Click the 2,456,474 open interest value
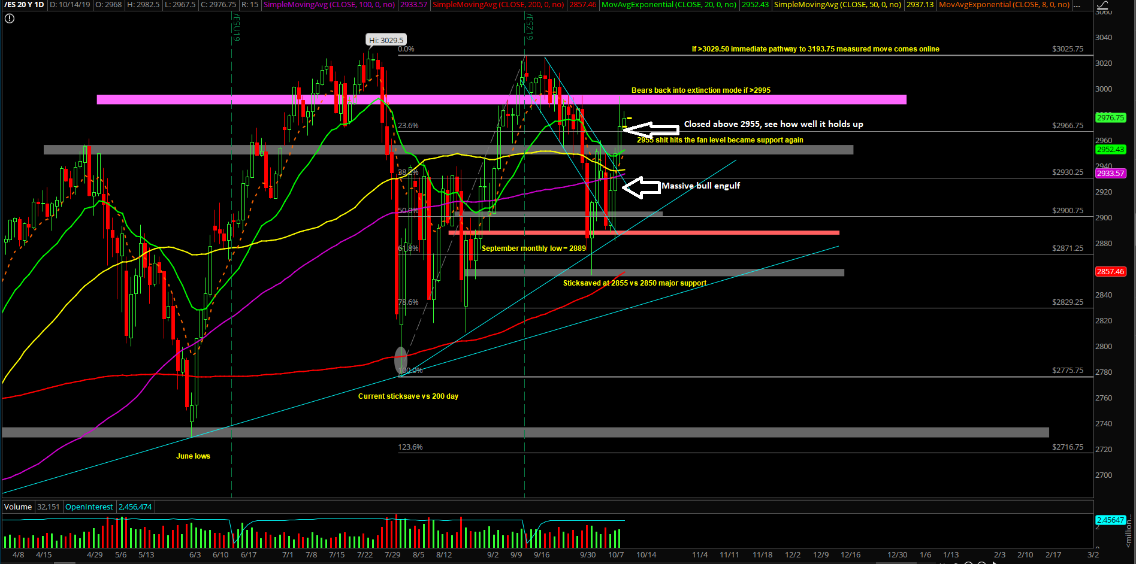The height and width of the screenshot is (564, 1136). (135, 507)
